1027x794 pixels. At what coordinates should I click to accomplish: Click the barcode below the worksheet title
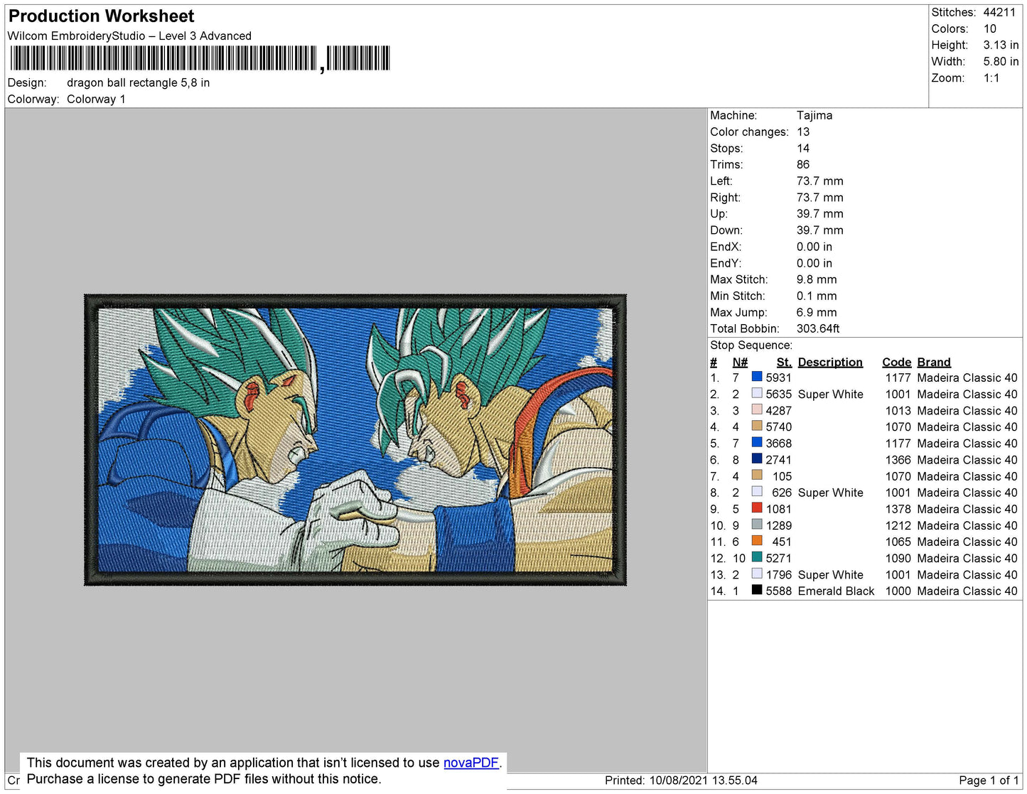200,58
